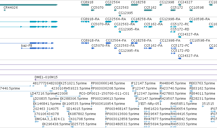Open the CK01708.5prime EST label
217x128 pixels.
82,119
